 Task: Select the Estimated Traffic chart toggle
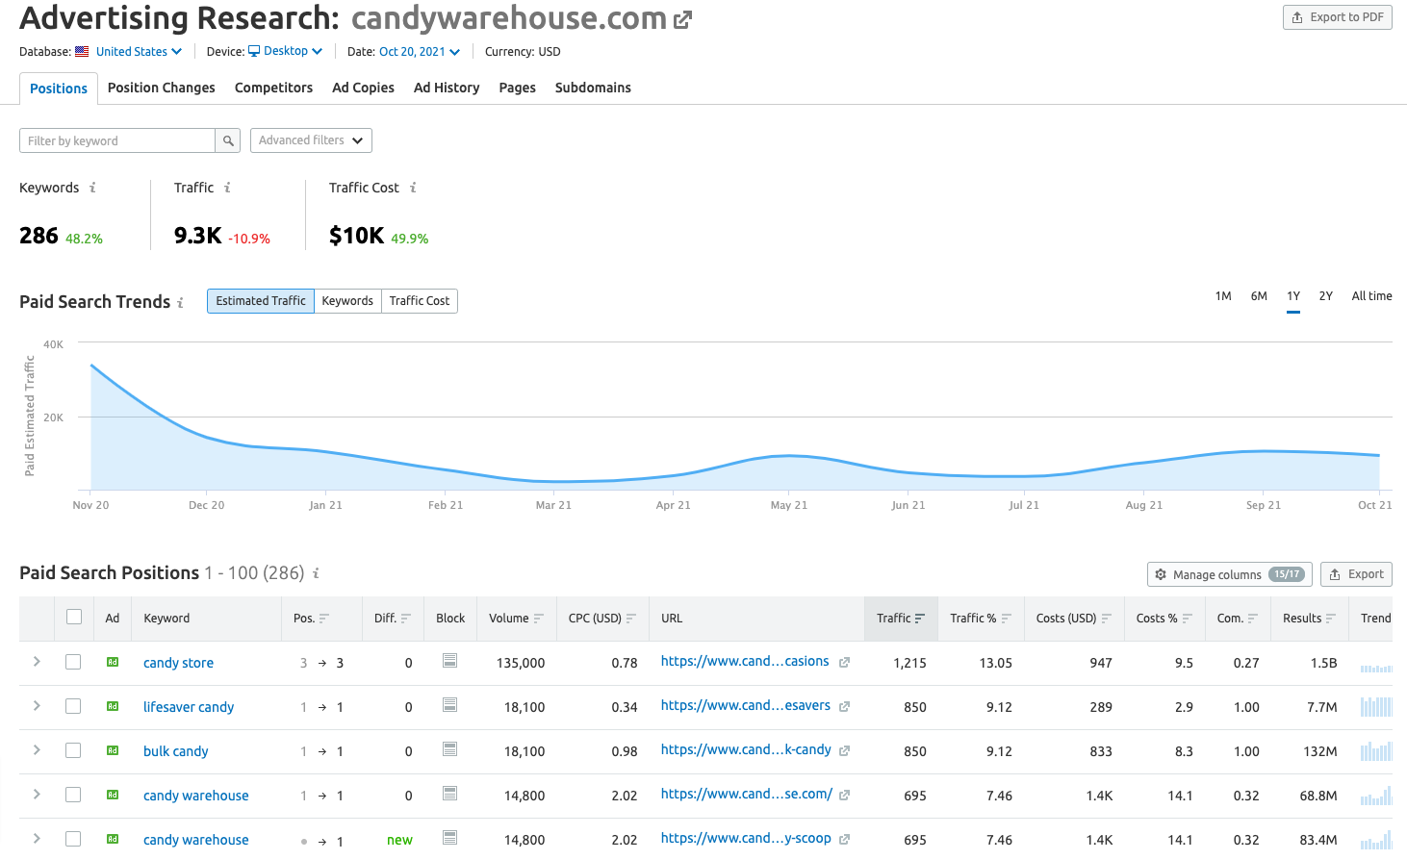pos(261,301)
